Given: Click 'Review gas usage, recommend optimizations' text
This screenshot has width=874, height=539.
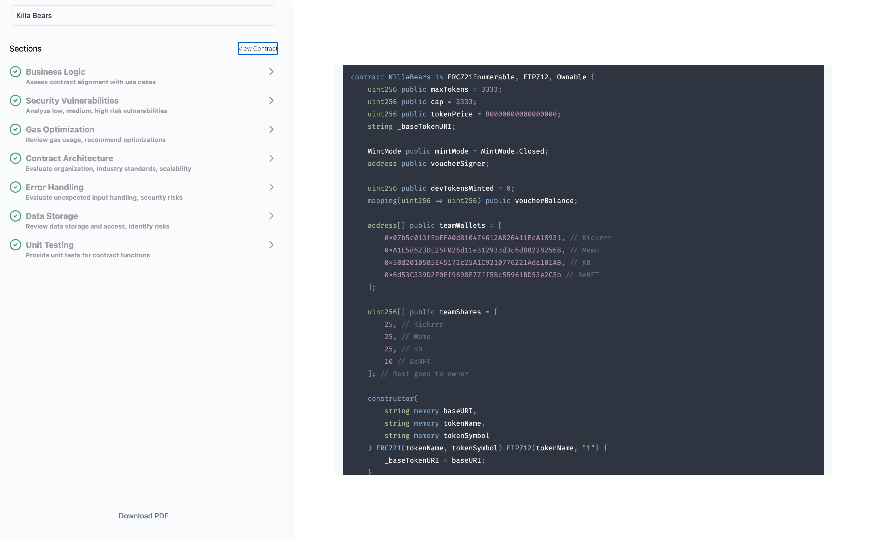Looking at the screenshot, I should click(x=96, y=140).
